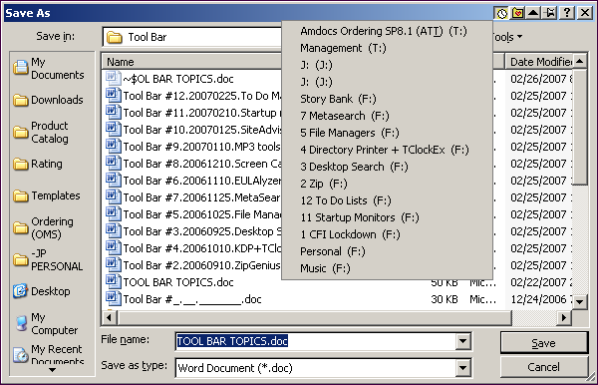Viewport: 598px width, 385px height.
Task: Open -JP PERSONAL folder in places bar
Action: pyautogui.click(x=48, y=260)
